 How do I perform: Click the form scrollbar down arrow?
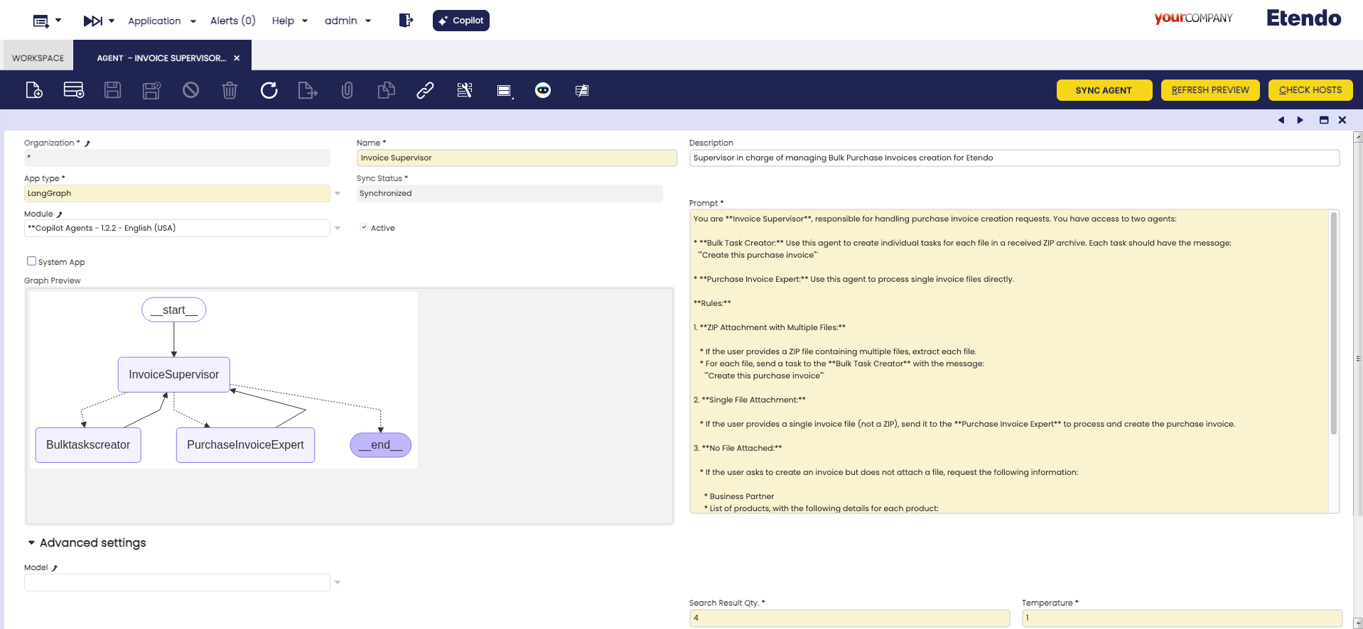pos(1358,623)
